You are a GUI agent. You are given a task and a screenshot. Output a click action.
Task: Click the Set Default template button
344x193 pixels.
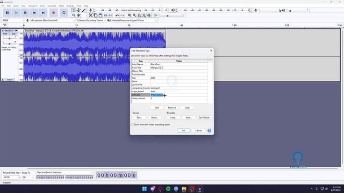204,117
